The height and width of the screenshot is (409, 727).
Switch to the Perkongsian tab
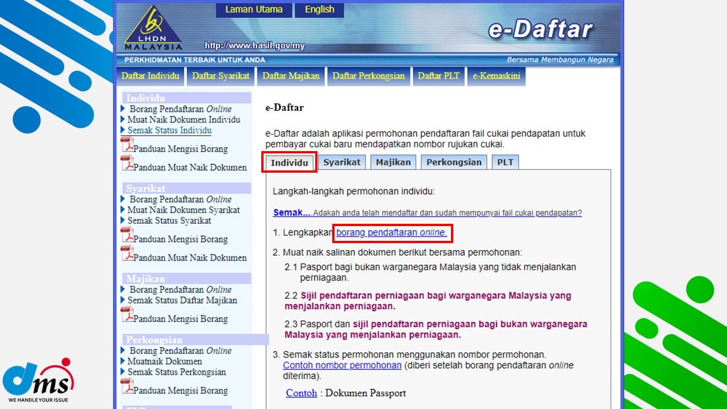click(x=454, y=162)
